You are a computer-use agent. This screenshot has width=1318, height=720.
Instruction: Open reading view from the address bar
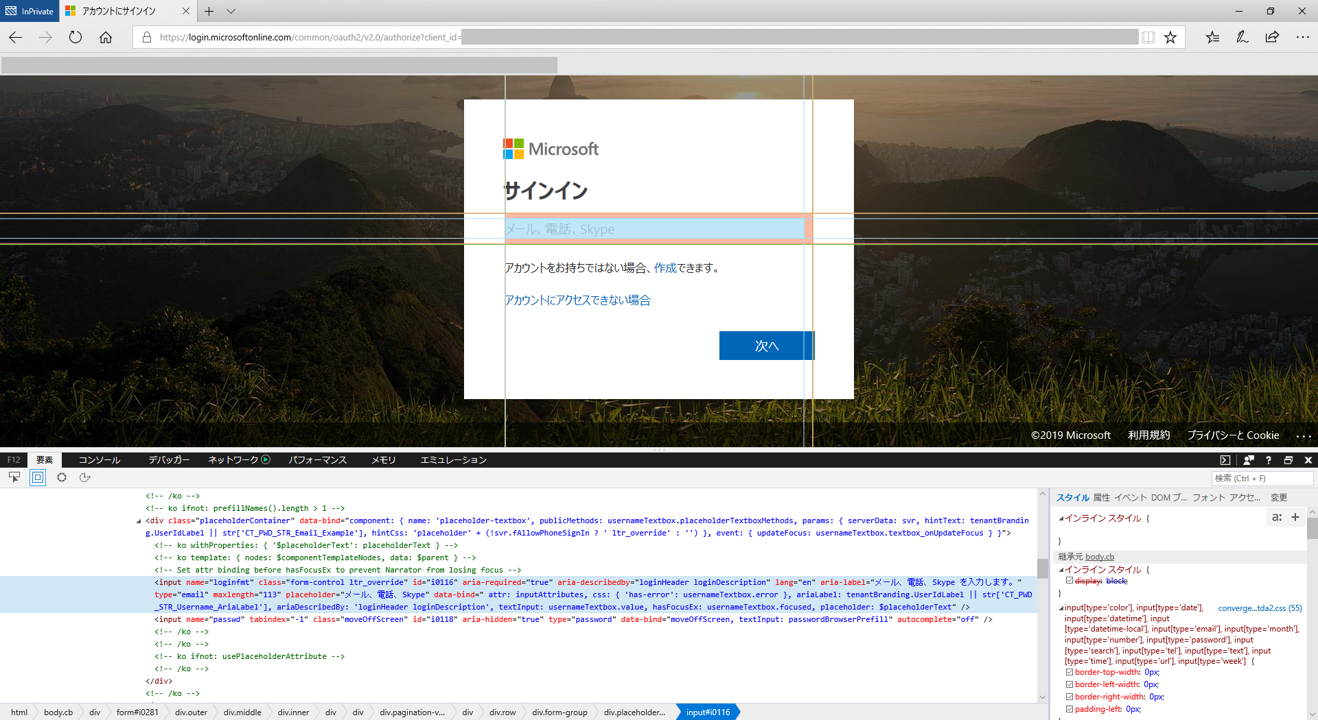tap(1148, 37)
